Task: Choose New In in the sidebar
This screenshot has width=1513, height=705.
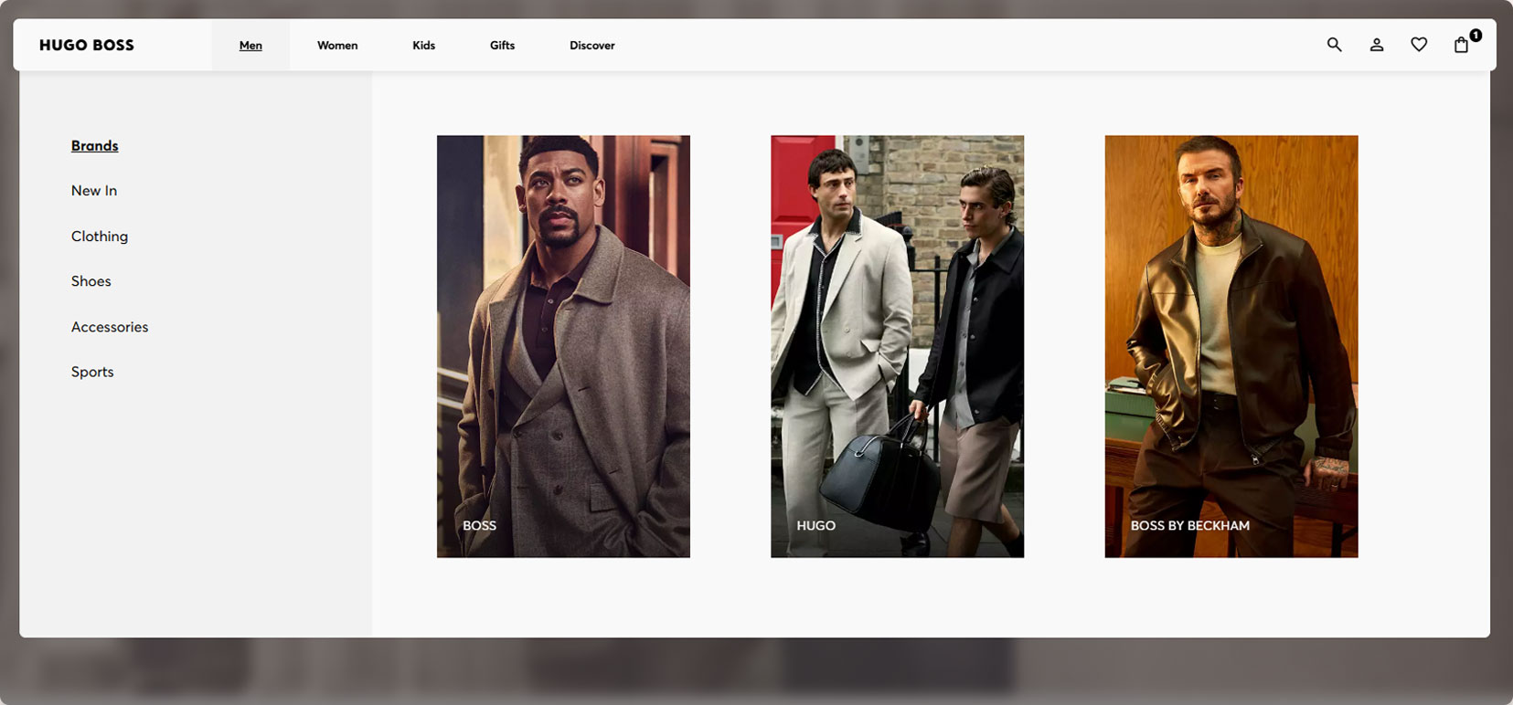Action: 94,191
